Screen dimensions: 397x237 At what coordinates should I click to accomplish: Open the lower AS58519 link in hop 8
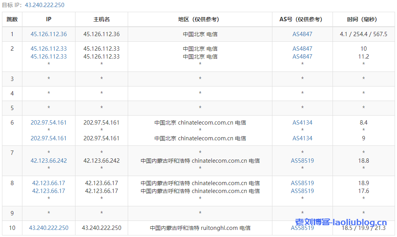click(302, 191)
